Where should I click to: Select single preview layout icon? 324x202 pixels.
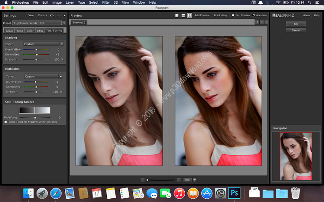point(177,15)
